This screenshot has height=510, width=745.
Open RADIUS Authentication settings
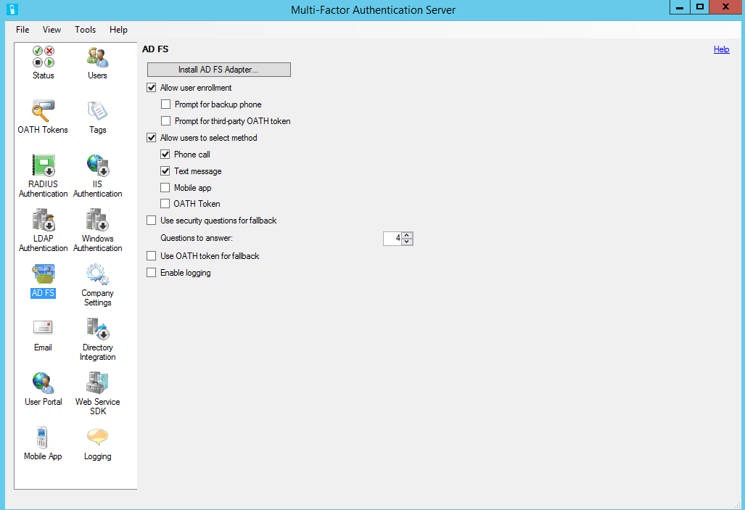pos(43,168)
